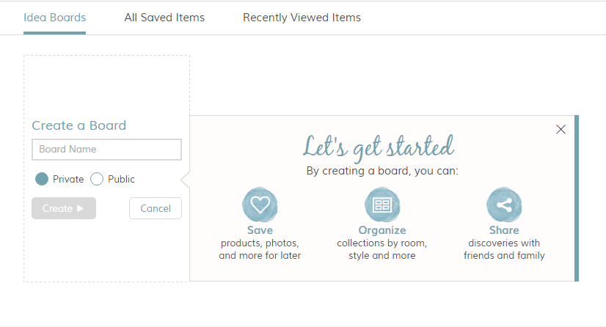Click the Save heart icon
The height and width of the screenshot is (327, 606).
pos(260,205)
